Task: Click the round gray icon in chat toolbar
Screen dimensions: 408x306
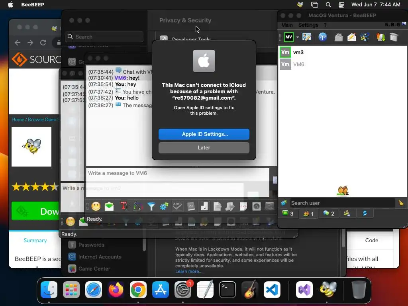Action: [x=256, y=207]
